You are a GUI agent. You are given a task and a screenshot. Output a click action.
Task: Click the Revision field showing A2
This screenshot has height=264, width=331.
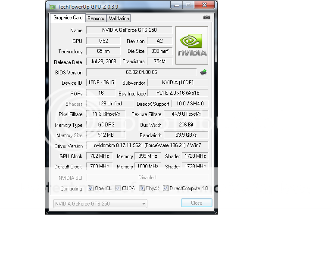point(160,41)
